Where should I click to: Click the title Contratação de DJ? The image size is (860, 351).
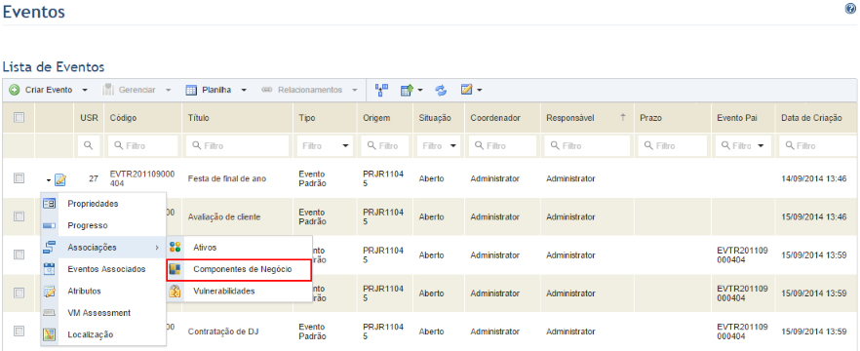pyautogui.click(x=222, y=331)
